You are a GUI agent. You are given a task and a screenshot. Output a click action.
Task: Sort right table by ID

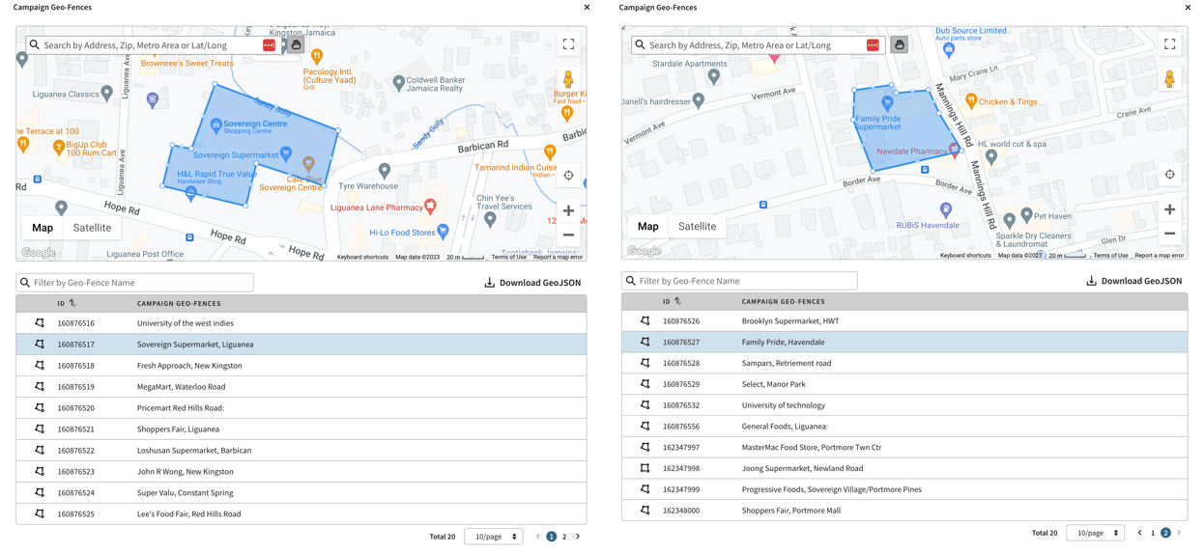click(677, 301)
